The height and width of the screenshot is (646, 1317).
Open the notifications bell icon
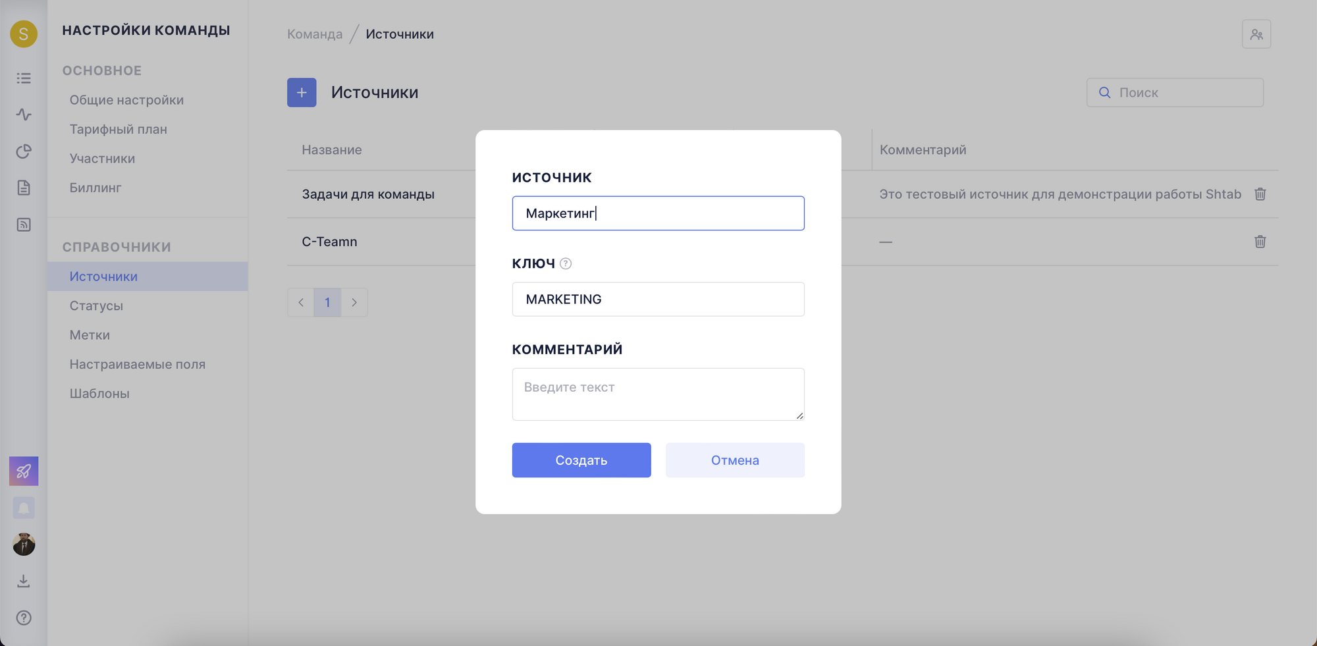pyautogui.click(x=24, y=508)
